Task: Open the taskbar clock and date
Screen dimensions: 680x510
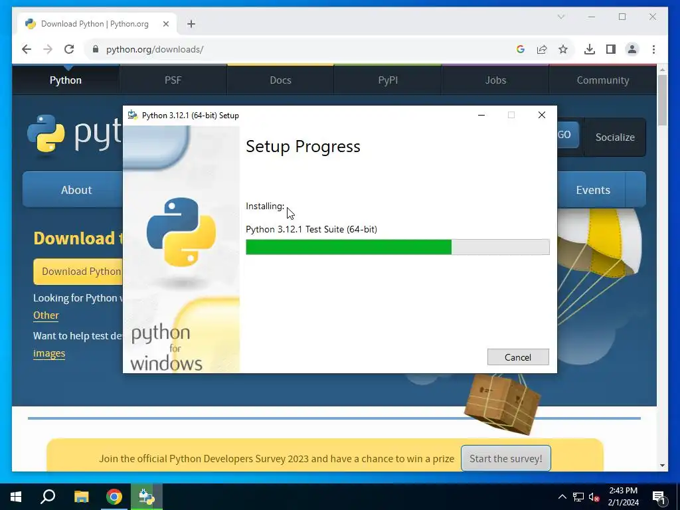Action: (623, 497)
